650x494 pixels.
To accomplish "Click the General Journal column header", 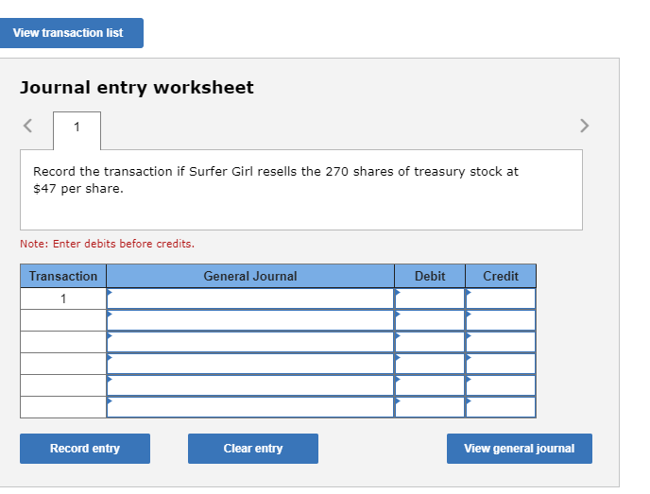I will click(250, 276).
